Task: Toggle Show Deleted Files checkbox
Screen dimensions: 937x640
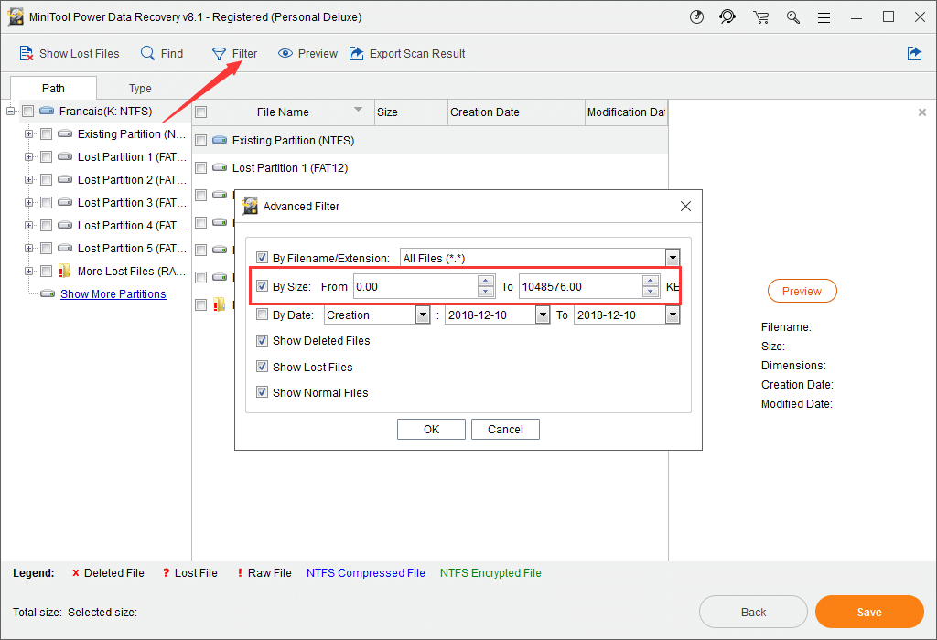Action: 262,340
